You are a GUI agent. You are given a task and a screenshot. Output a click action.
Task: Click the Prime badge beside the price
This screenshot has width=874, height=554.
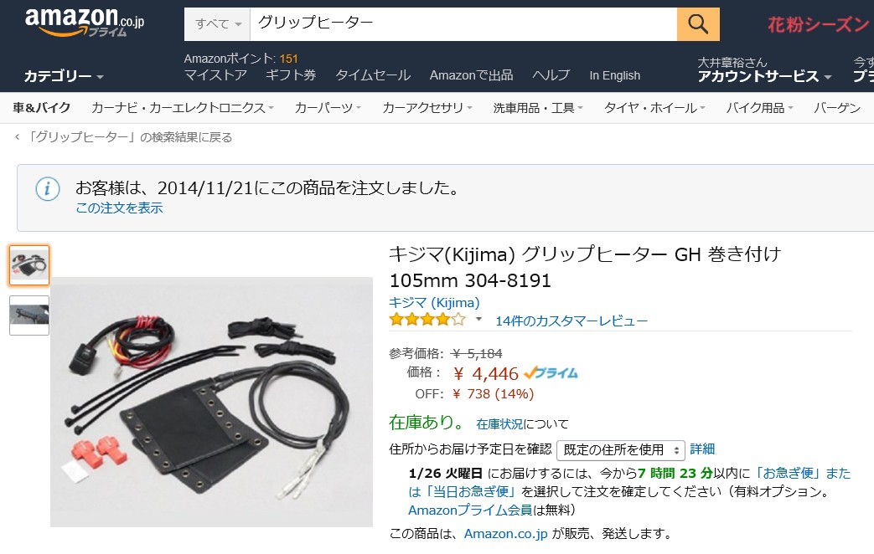tap(551, 372)
